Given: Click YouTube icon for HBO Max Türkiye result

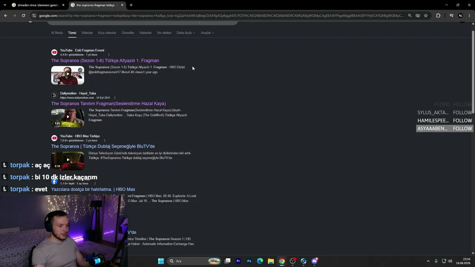Looking at the screenshot, I should point(54,138).
